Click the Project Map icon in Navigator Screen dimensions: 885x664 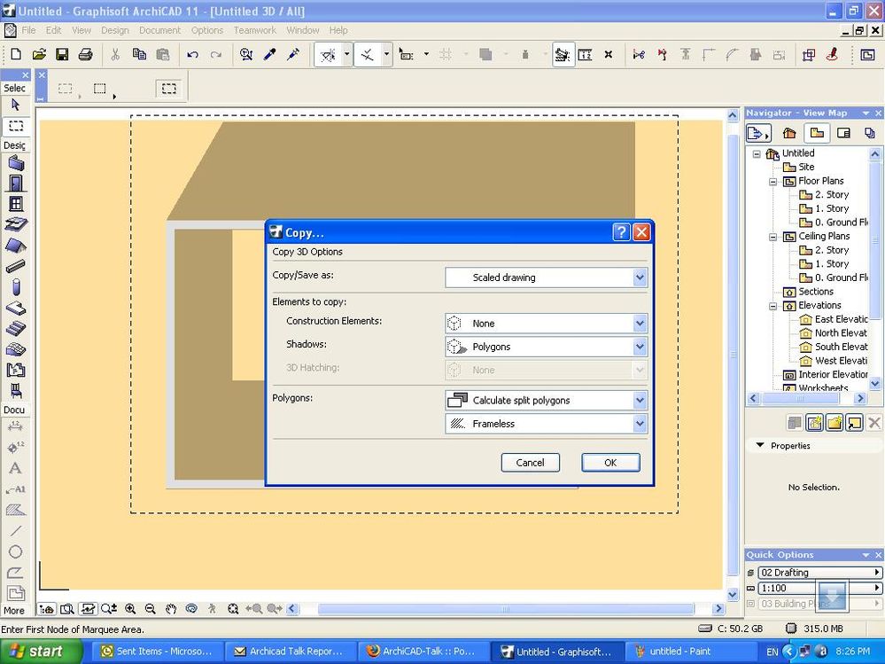coord(789,133)
